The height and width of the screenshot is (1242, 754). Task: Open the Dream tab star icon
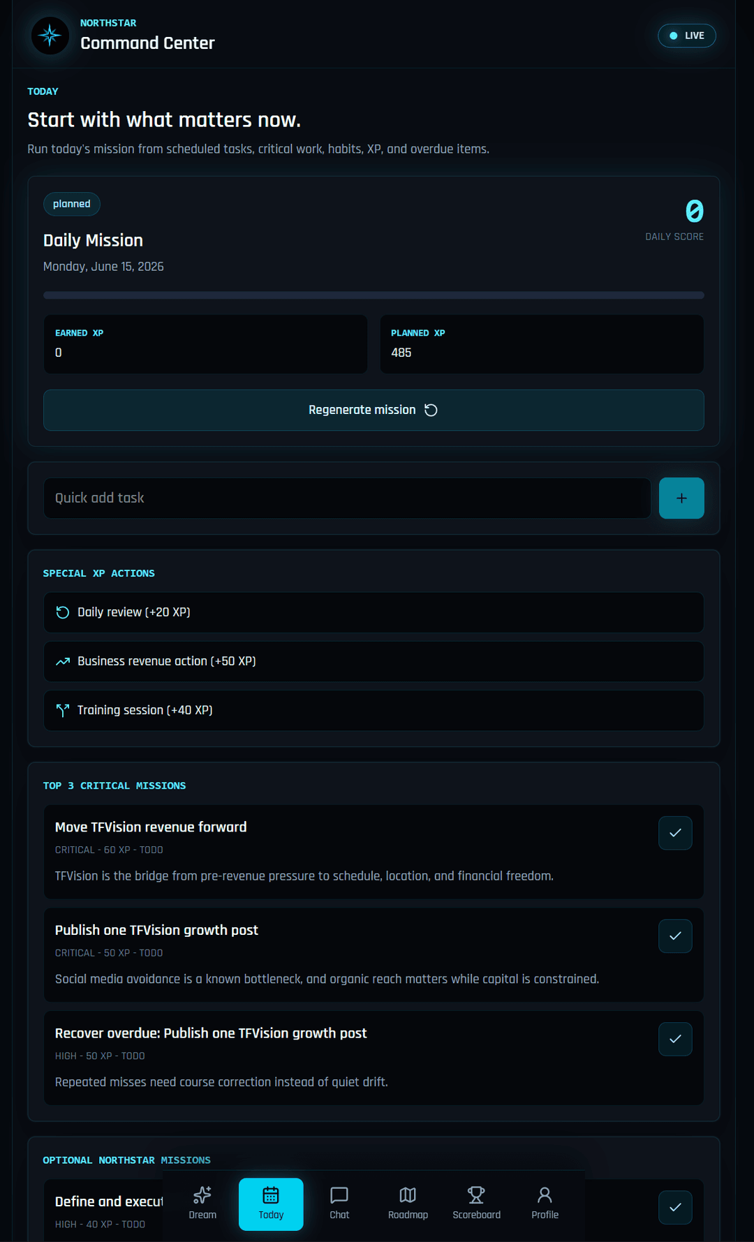click(x=202, y=1195)
